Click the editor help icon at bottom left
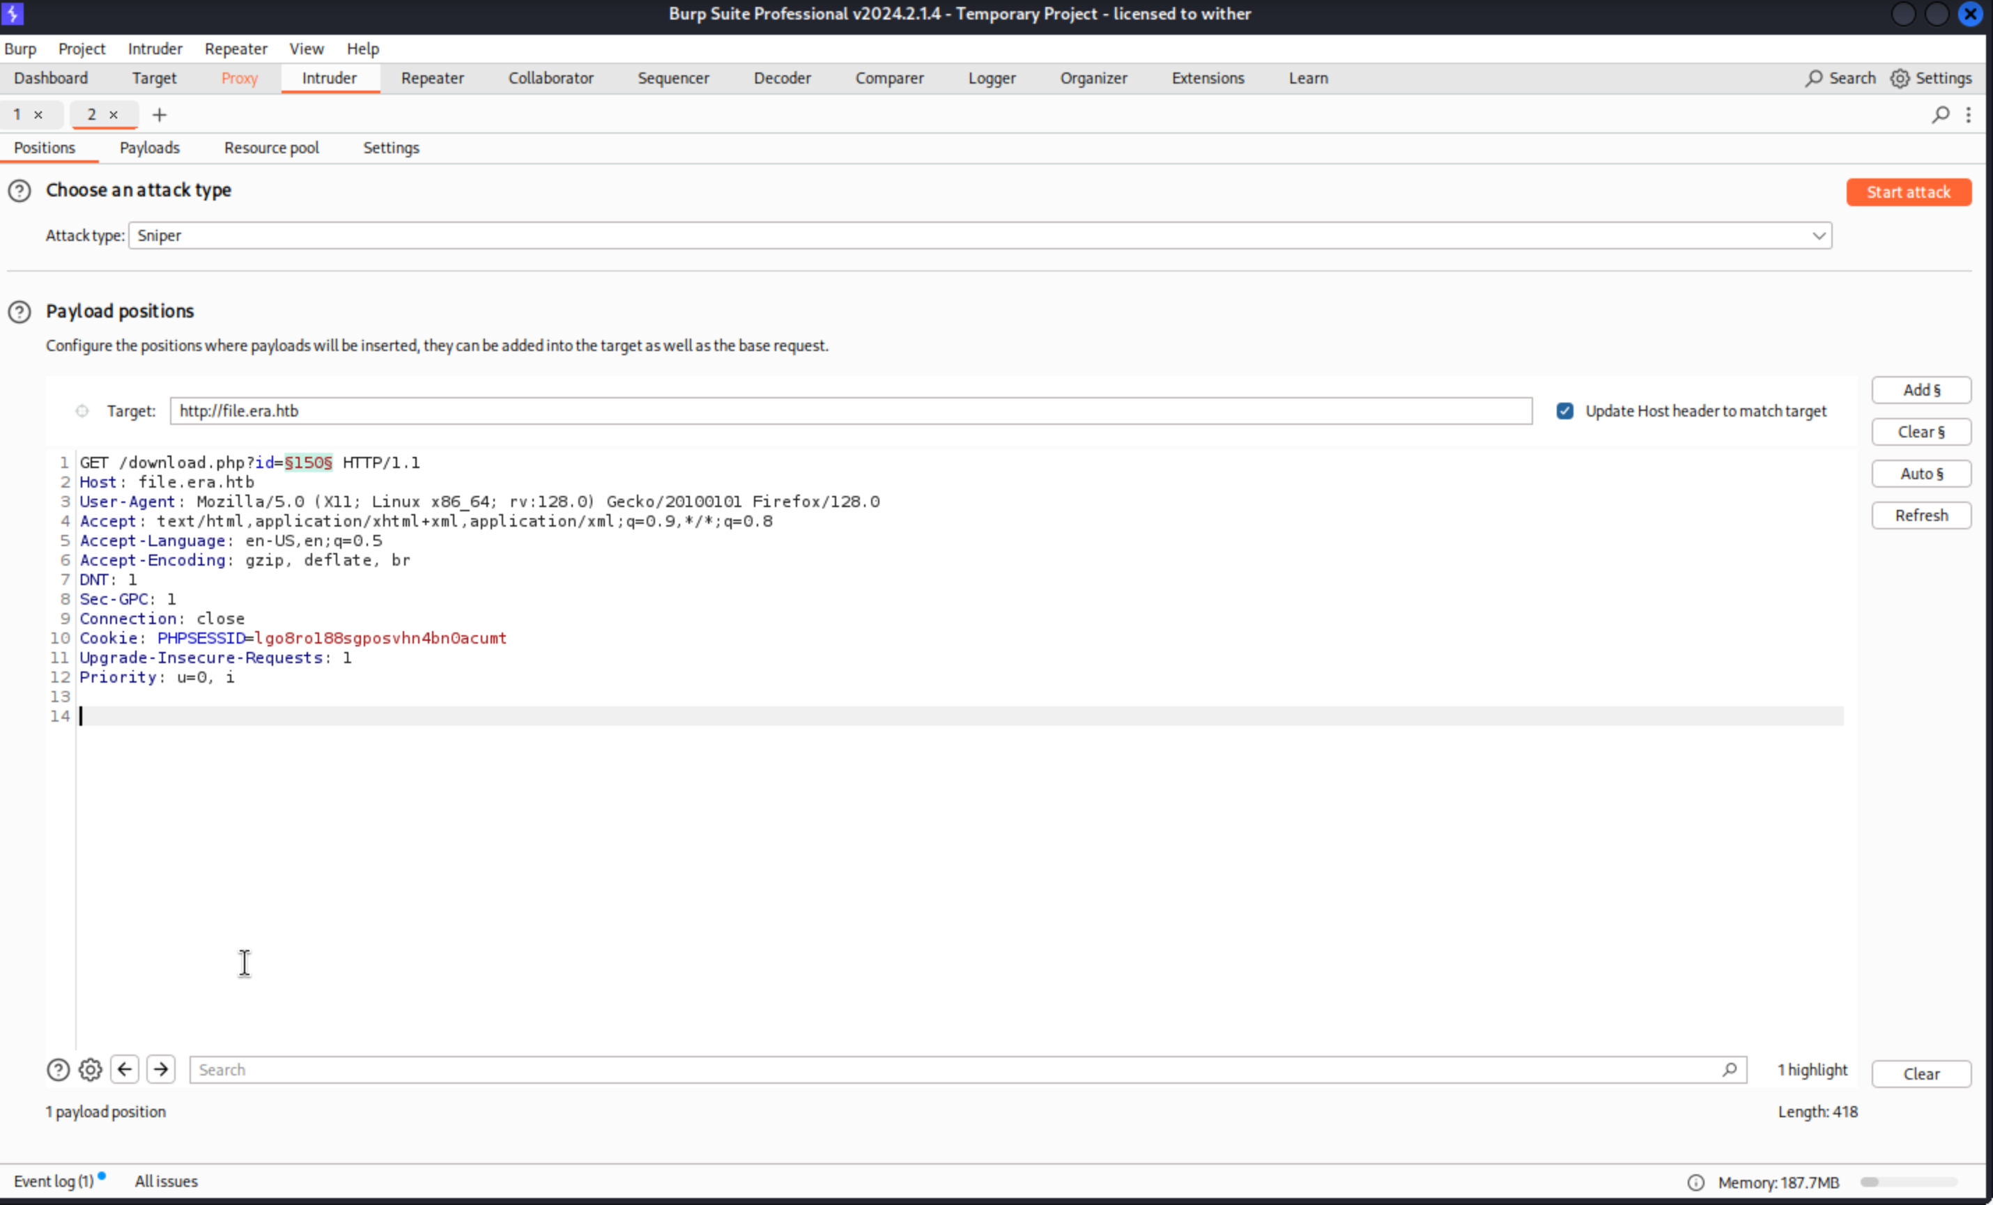1993x1205 pixels. point(57,1070)
